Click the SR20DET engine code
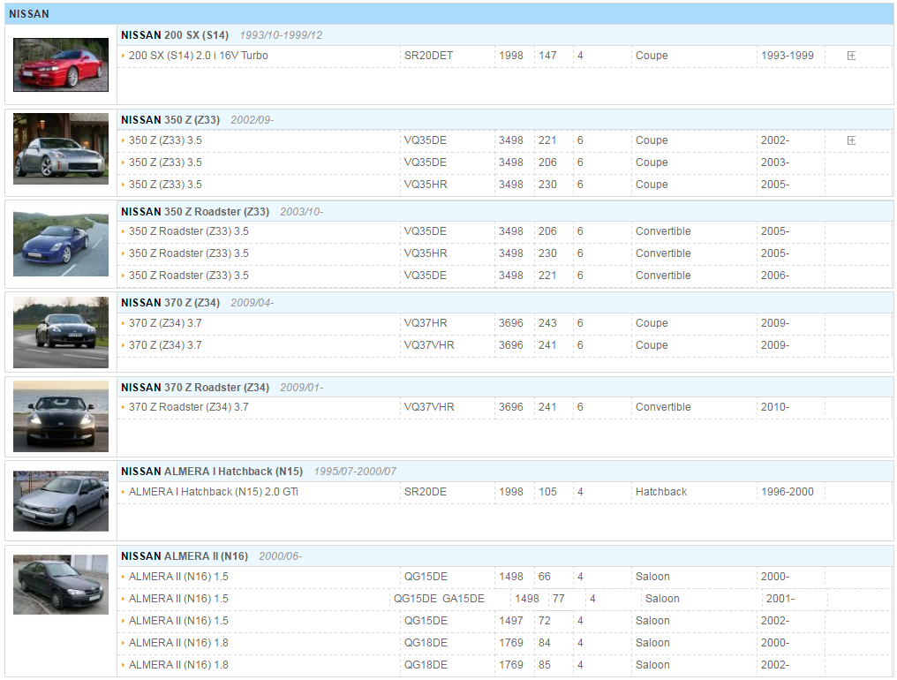 428,56
